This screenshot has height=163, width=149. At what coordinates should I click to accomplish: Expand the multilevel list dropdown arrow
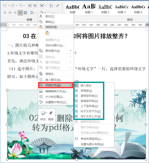coord(24,6)
